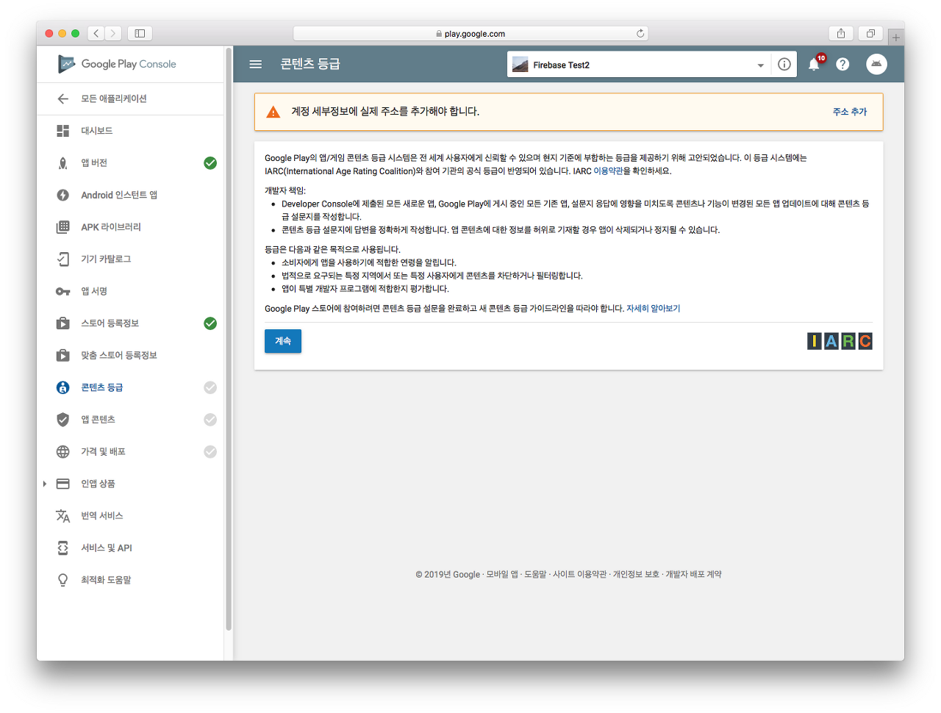Viewport: 941px width, 713px height.
Task: Click the sidebar vertical scrollbar
Action: [229, 338]
